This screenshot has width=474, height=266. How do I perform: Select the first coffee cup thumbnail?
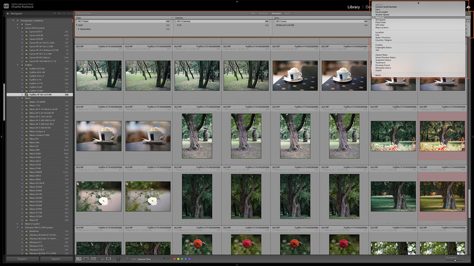click(x=295, y=75)
